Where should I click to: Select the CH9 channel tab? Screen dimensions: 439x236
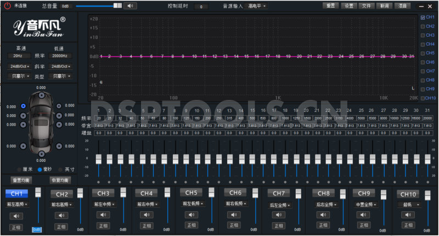pos(364,193)
